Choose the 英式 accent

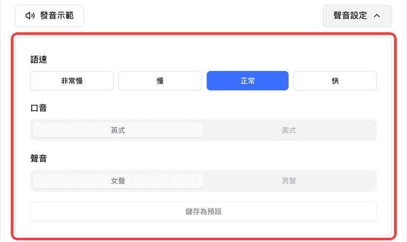(x=118, y=130)
